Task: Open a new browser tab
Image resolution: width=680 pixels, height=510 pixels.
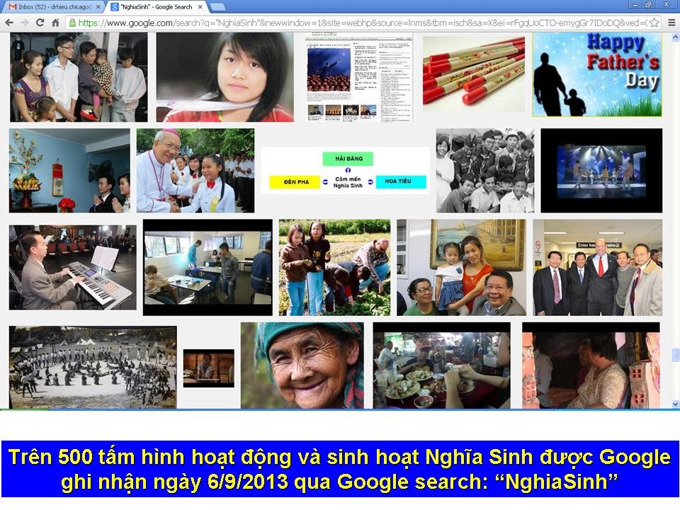Action: pyautogui.click(x=218, y=7)
